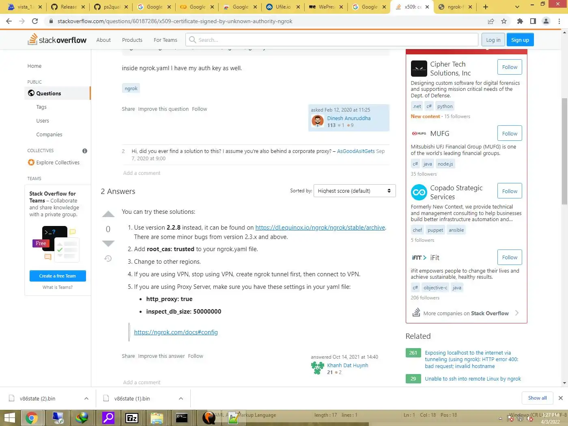The width and height of the screenshot is (568, 426).
Task: Select Users in the left sidebar
Action: [43, 121]
